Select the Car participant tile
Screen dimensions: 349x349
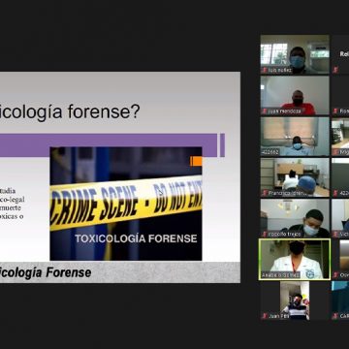[x=340, y=301]
